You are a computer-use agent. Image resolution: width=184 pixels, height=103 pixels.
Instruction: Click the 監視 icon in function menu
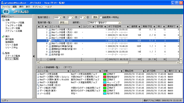[3, 53]
